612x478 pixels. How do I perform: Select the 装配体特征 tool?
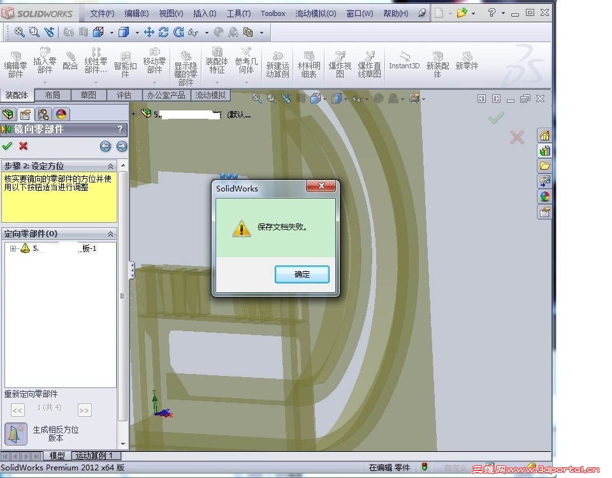(x=217, y=61)
